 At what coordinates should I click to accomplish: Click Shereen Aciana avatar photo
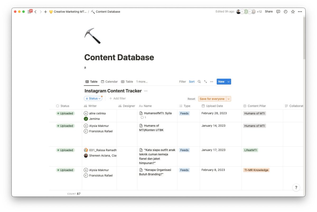click(86, 156)
